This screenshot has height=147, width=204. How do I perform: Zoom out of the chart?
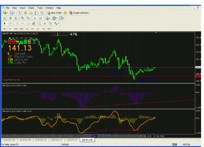pos(28,18)
